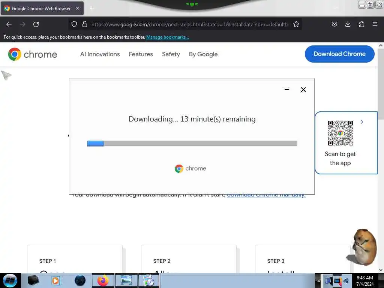The image size is (384, 288).
Task: Click the Chrome logo in the installer dialog
Action: (x=190, y=168)
